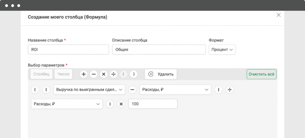Select the multiply sign before 100
This screenshot has width=305, height=138.
(121, 104)
